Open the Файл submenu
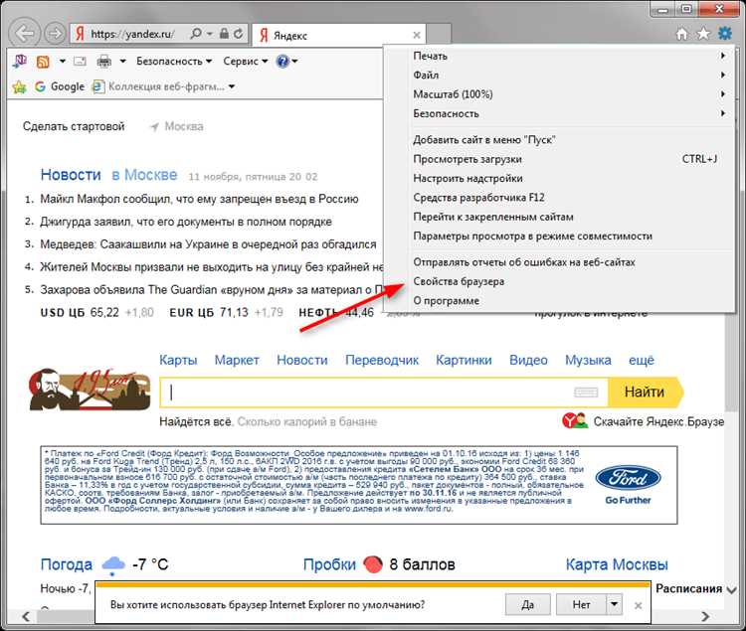Viewport: 746px width, 631px height. pos(560,76)
